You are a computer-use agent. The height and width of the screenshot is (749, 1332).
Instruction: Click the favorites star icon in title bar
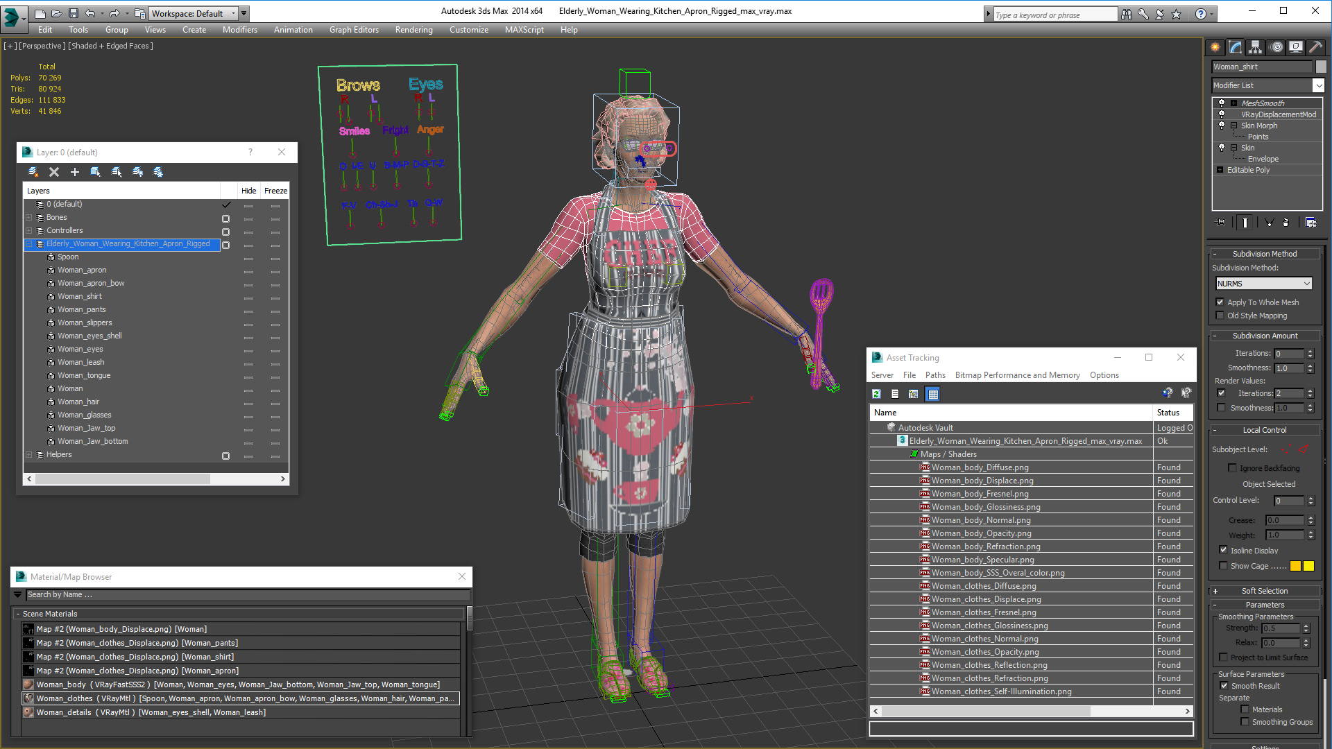[1177, 14]
